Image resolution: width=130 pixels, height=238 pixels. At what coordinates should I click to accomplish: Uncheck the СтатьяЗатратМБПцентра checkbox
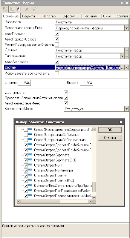[26, 170]
